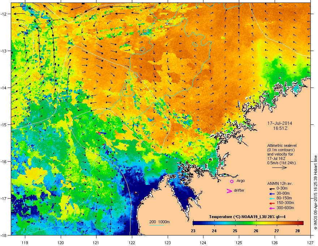Click the '0-30m' depth label

pyautogui.click(x=282, y=188)
